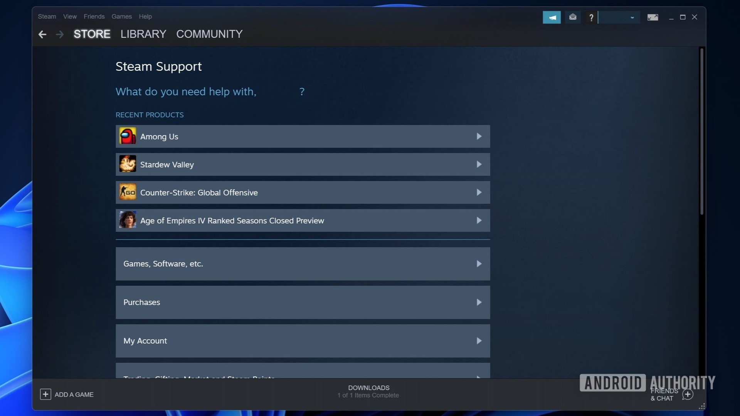
Task: Click the question mark help icon
Action: click(591, 17)
